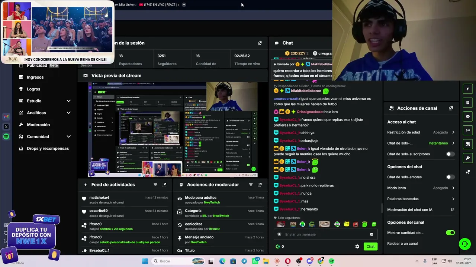The image size is (476, 267).
Task: Click the Windows taskbar Buscar search box
Action: tap(178, 261)
